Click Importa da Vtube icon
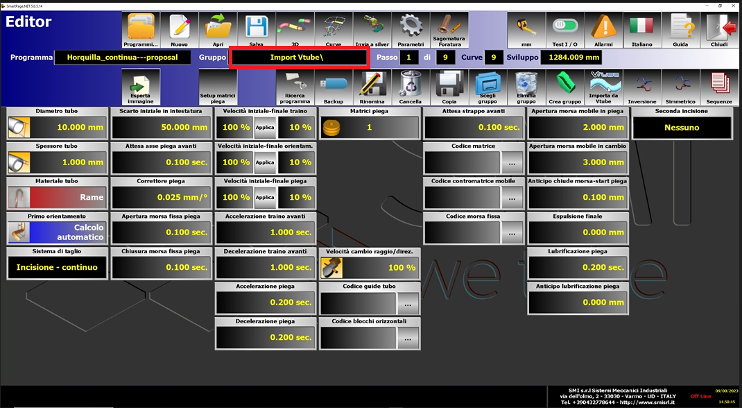Viewport: 742px width, 408px height. tap(603, 87)
